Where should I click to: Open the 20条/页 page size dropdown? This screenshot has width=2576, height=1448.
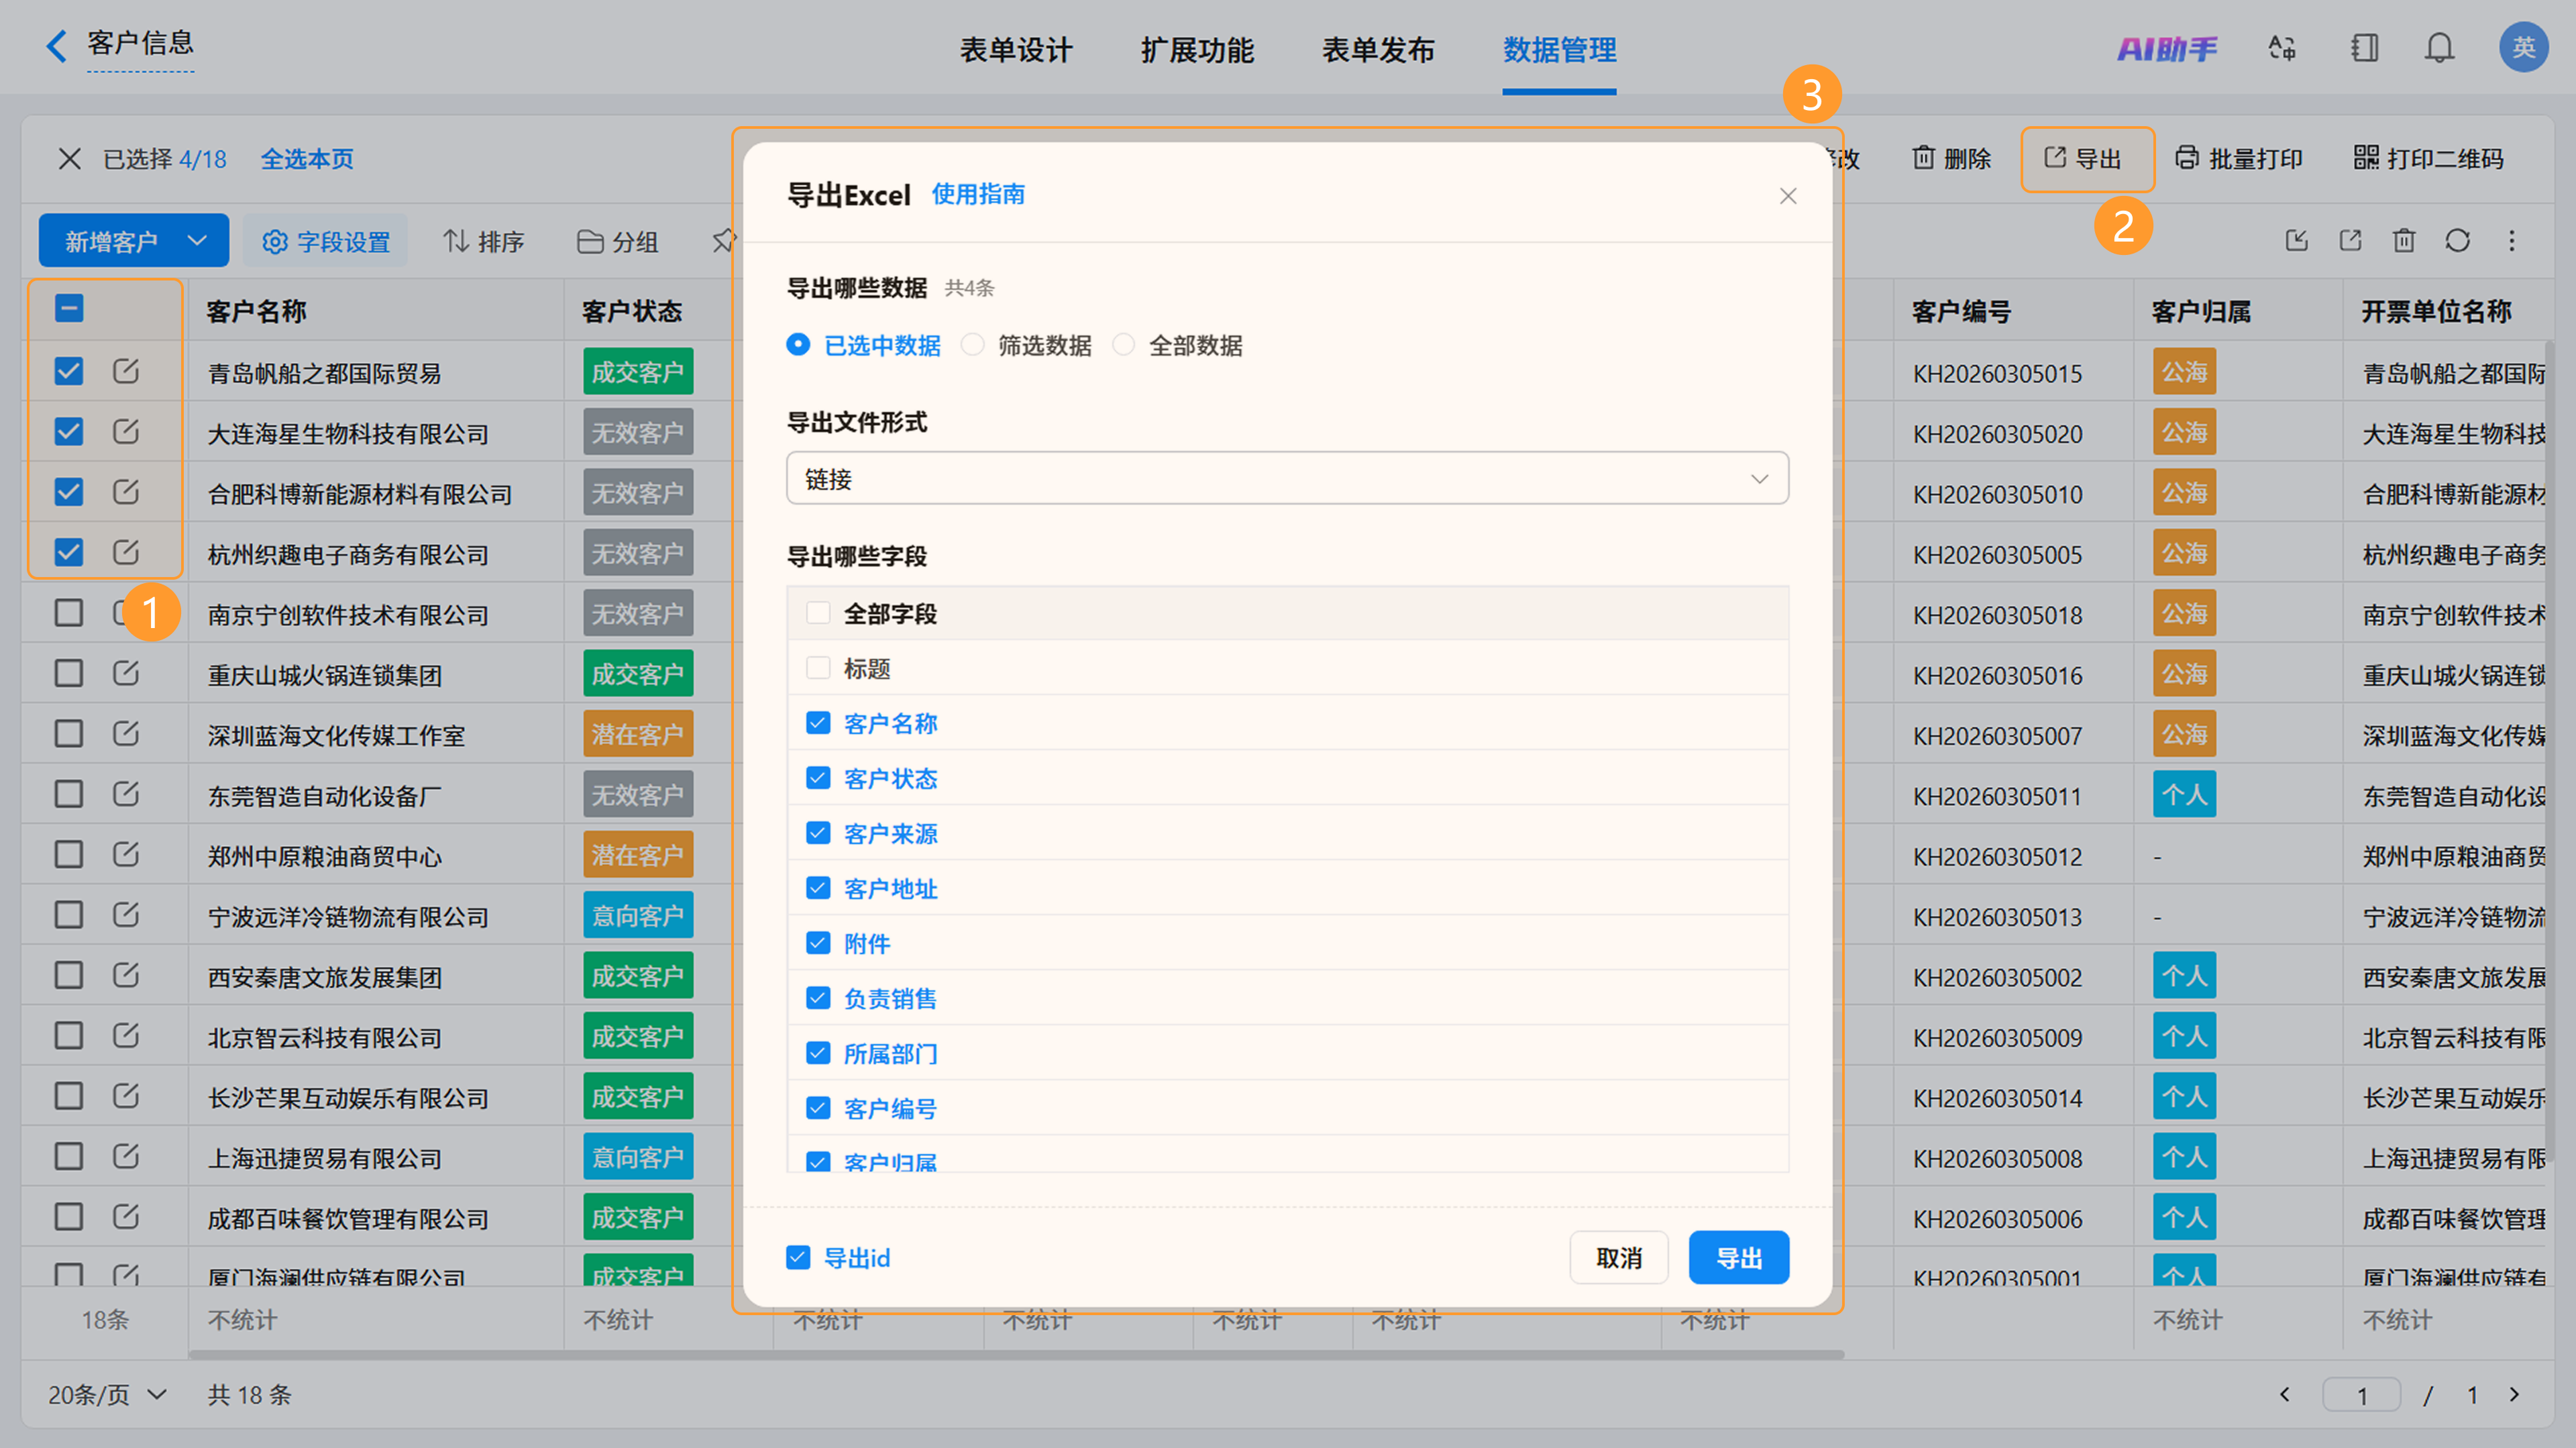108,1394
